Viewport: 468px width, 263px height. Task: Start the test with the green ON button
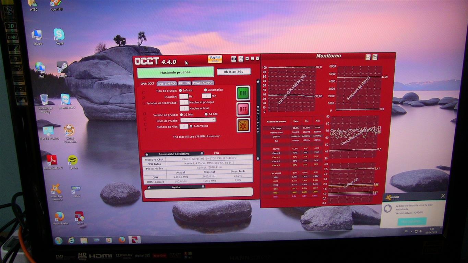pos(243,93)
